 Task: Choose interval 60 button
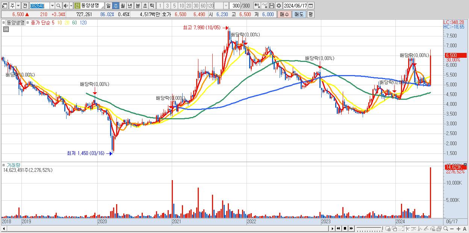click(203, 6)
